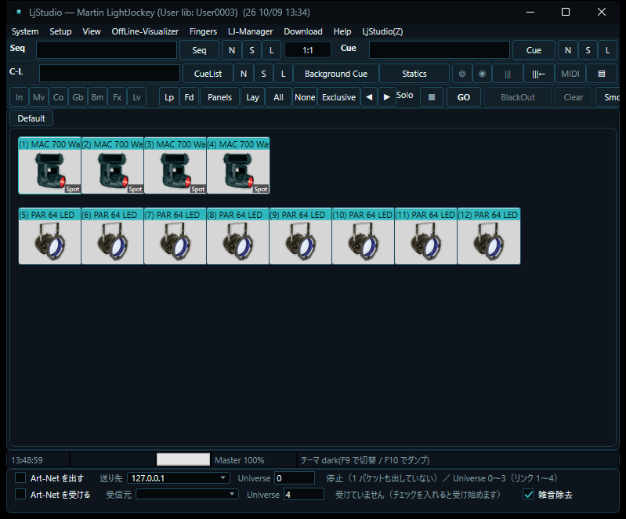Switch to the Default tab
626x519 pixels.
31,118
